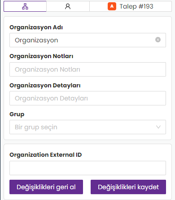Click the Organizasyon Adı label
Image resolution: width=175 pixels, height=200 pixels.
(x=36, y=27)
